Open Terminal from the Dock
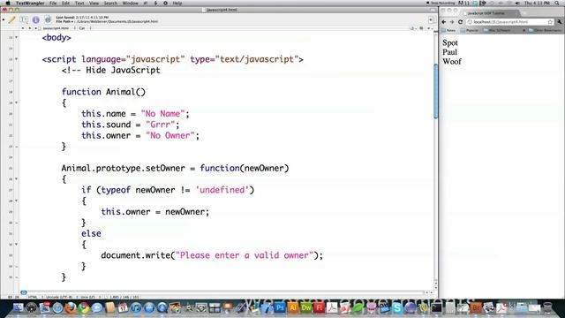 tap(436, 308)
